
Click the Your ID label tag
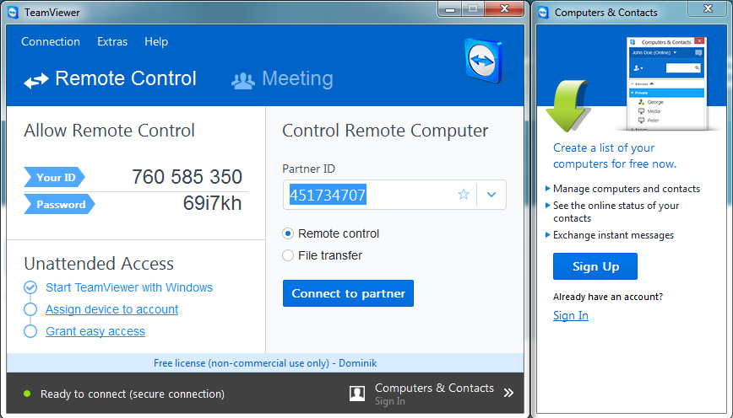click(54, 177)
